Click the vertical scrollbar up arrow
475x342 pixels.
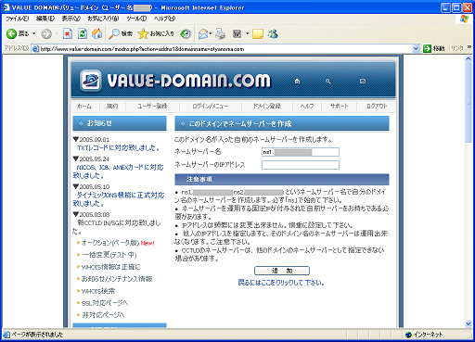(x=469, y=58)
